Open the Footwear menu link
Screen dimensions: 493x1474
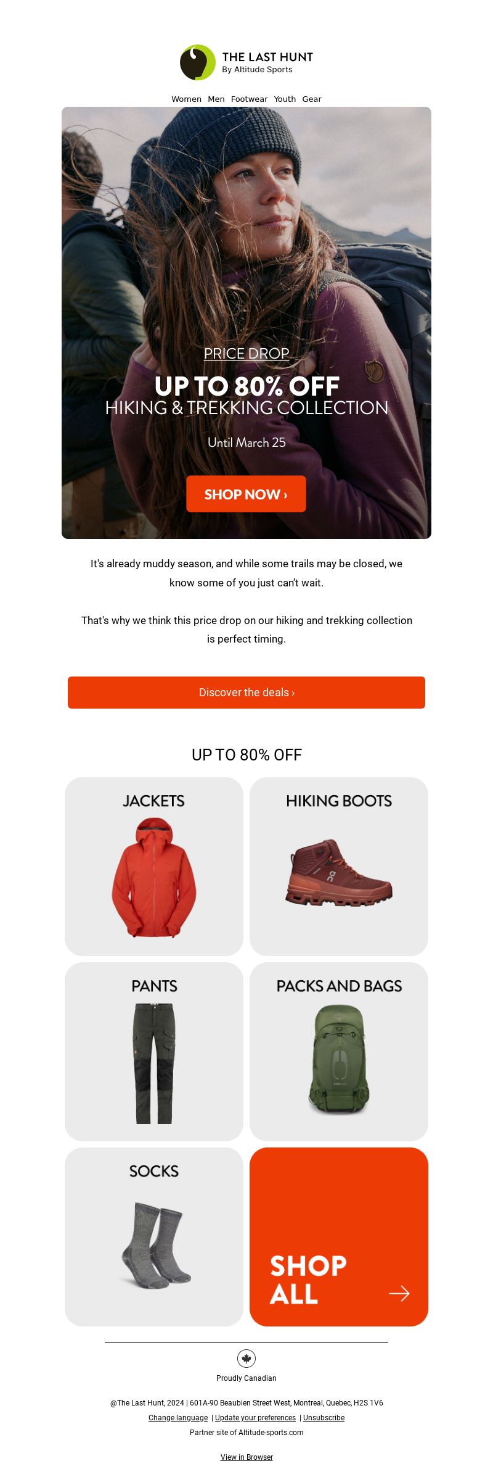249,99
